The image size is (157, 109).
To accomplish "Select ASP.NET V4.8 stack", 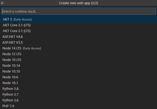I will [79, 37].
